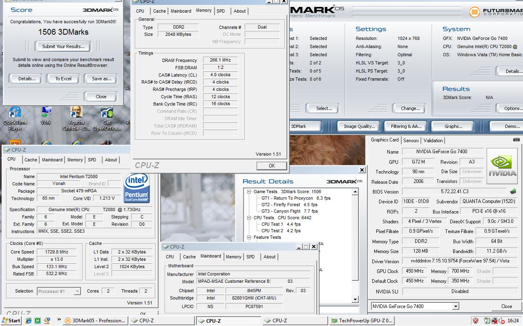The height and width of the screenshot is (326, 523).
Task: Click OK in CPU-Z Memory window
Action: [272, 165]
